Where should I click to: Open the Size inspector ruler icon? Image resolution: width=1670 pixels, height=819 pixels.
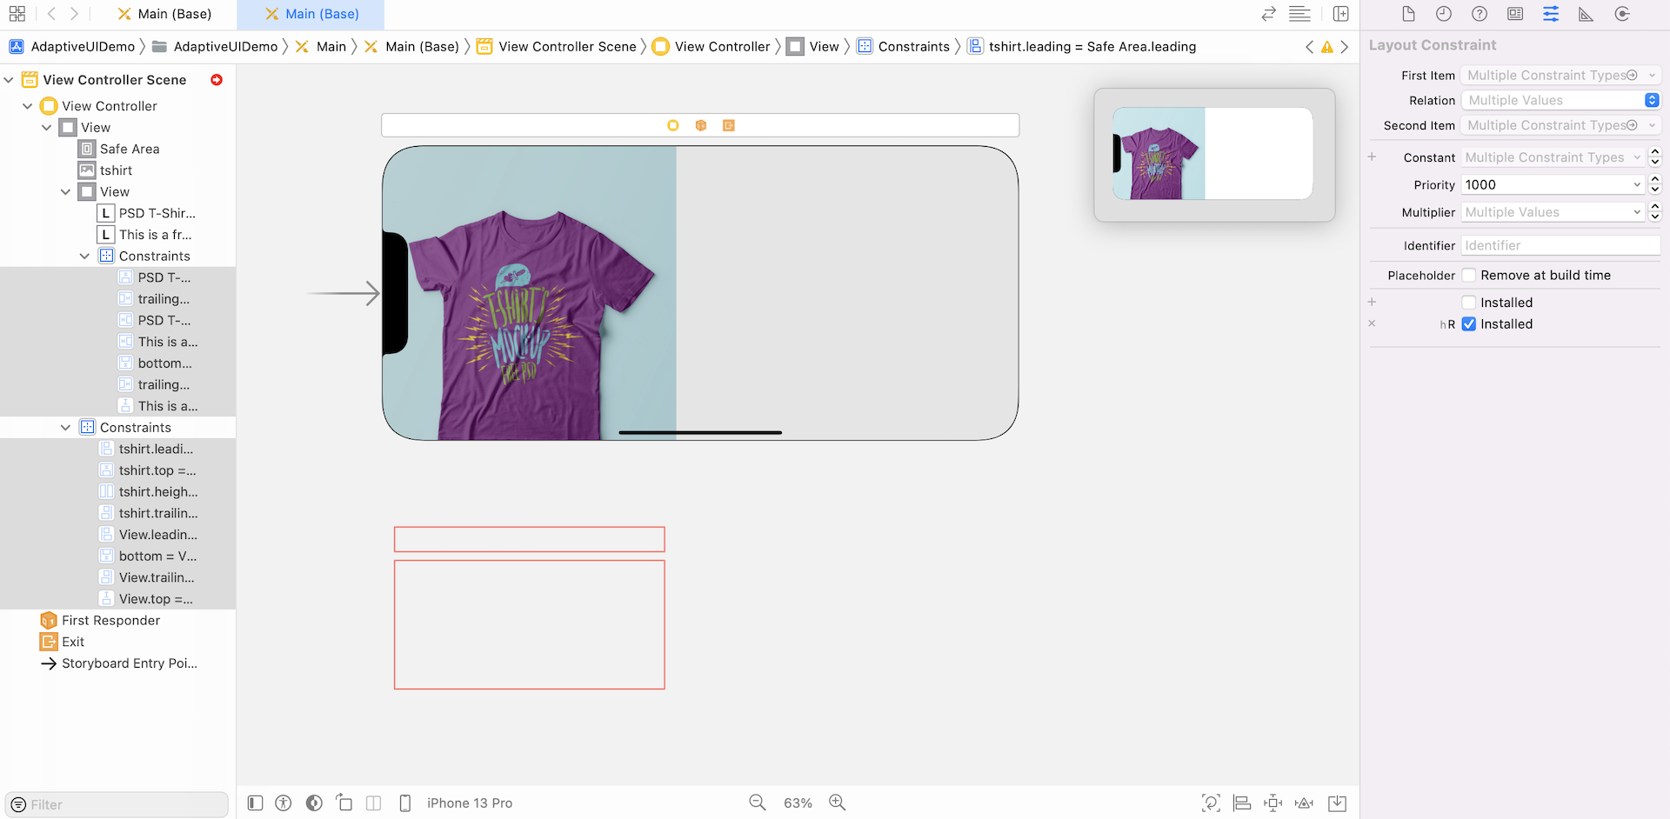coord(1586,14)
